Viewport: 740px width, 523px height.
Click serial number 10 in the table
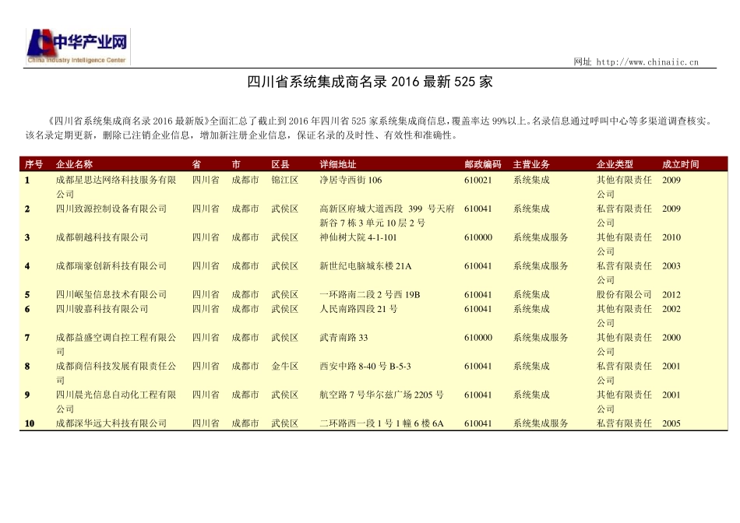(30, 423)
